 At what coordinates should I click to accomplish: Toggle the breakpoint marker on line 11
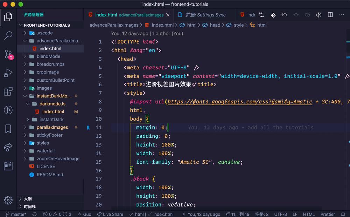coord(88,128)
